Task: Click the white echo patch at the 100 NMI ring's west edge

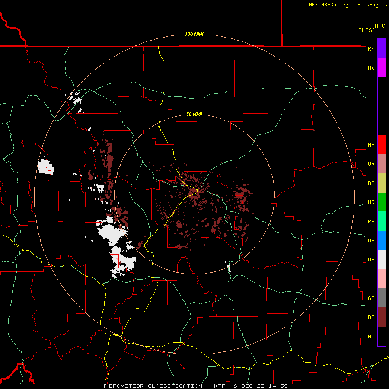Action: [46, 167]
